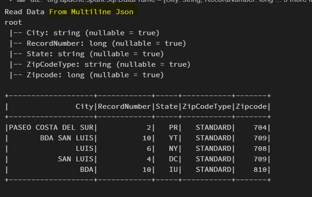
Task: Select the "Zipcode" table column header
Action: point(251,106)
